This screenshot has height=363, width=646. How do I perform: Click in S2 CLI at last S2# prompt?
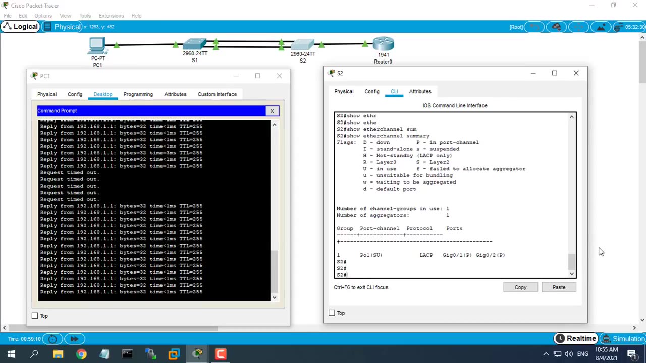tap(342, 275)
